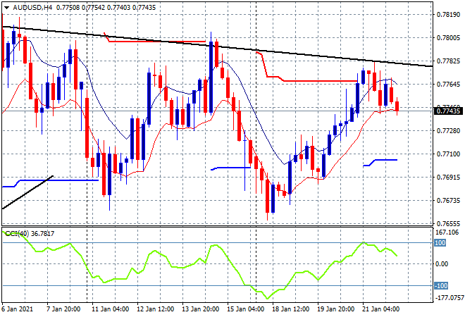Select the 13 Jan 20:00 time label

point(201,309)
